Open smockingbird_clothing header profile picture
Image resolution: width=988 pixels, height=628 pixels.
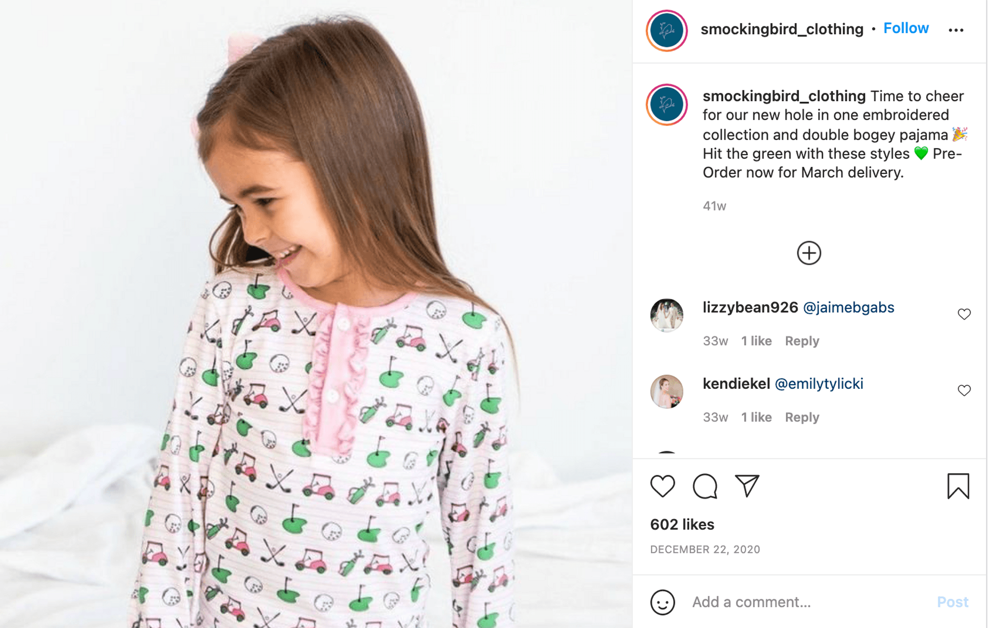pyautogui.click(x=667, y=30)
